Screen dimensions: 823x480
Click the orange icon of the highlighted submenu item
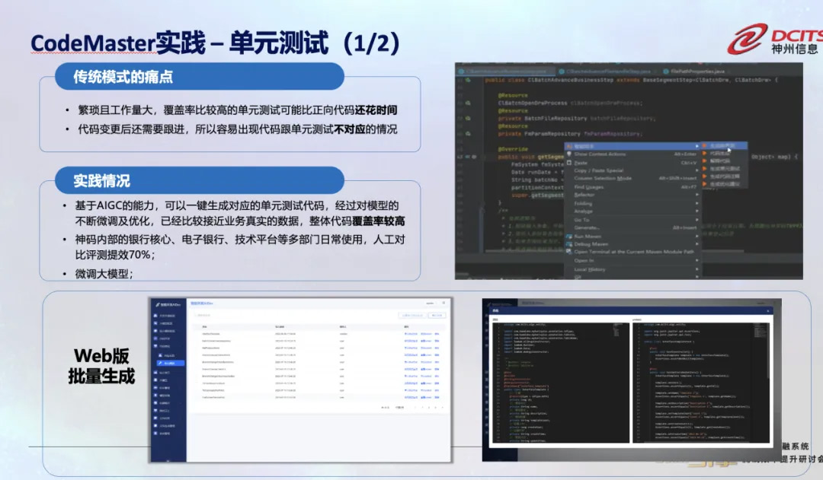point(705,145)
